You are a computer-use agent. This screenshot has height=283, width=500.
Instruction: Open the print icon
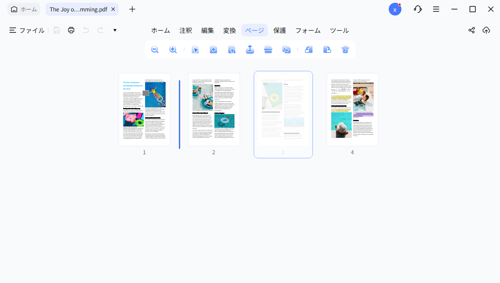click(71, 30)
